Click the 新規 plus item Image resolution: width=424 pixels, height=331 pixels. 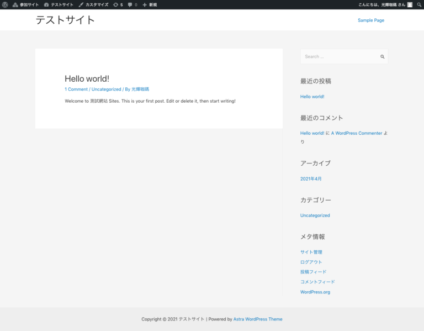coord(149,4)
